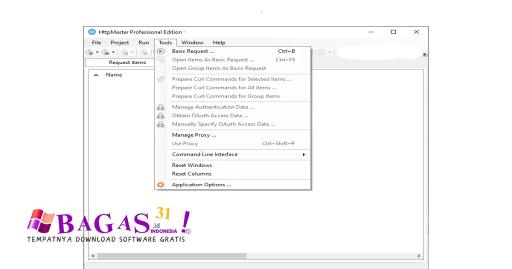
Task: Click the second add item toolbar icon
Action: click(x=105, y=52)
